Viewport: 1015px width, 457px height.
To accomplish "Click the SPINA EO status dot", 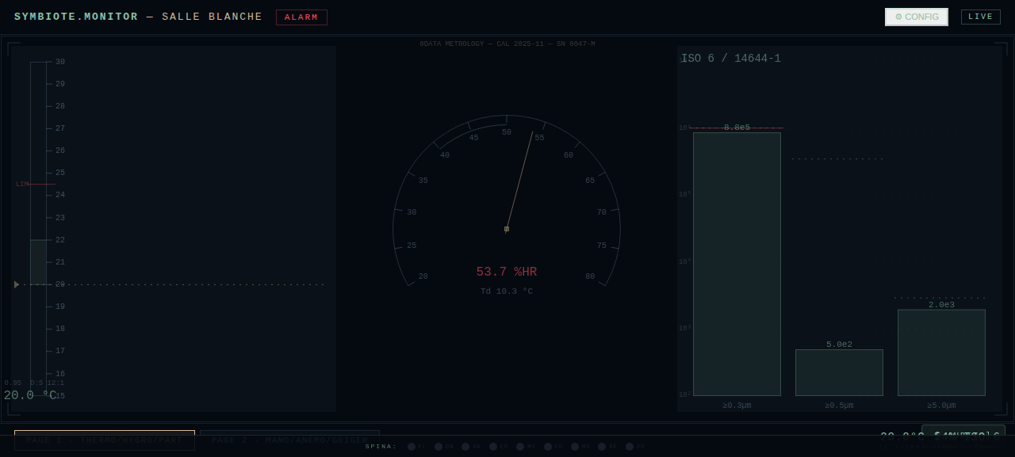I will point(548,447).
